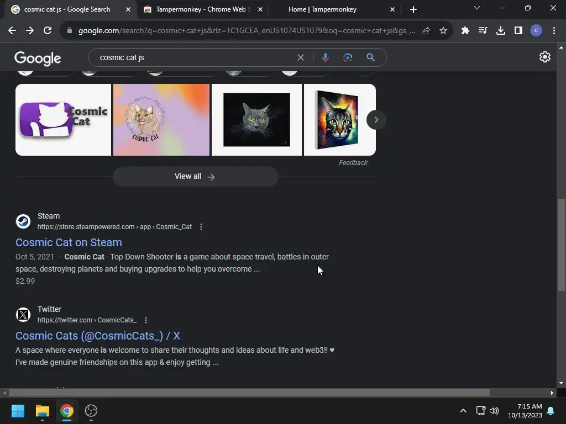
Task: Start voice search with the microphone
Action: point(325,57)
